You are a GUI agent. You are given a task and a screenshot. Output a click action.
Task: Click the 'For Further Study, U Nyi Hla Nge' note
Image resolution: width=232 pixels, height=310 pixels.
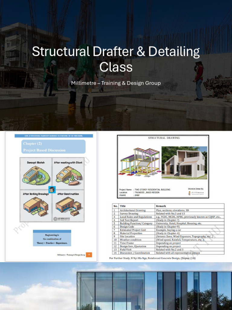coord(152,258)
